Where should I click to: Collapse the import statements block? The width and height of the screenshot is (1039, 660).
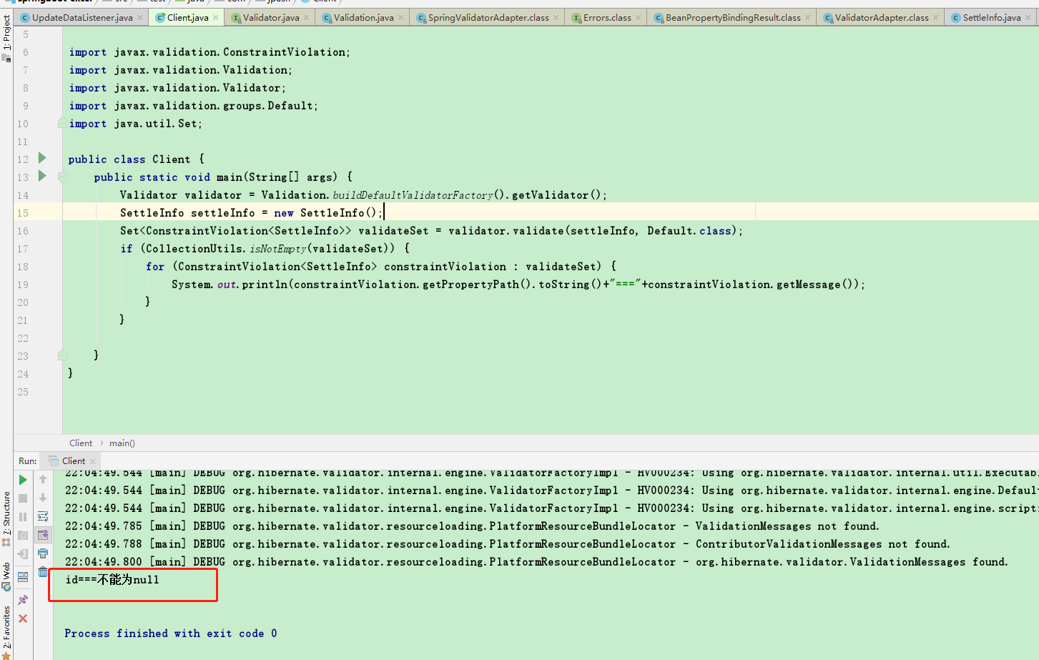click(61, 123)
